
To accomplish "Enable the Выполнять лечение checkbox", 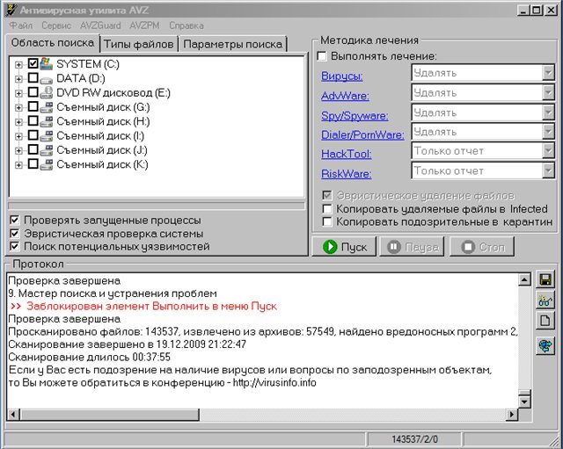I will coord(322,56).
